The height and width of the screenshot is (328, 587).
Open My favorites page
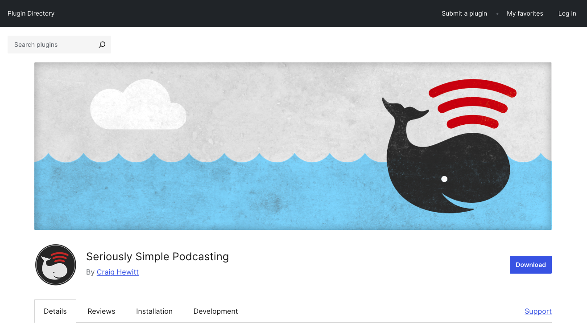coord(525,13)
